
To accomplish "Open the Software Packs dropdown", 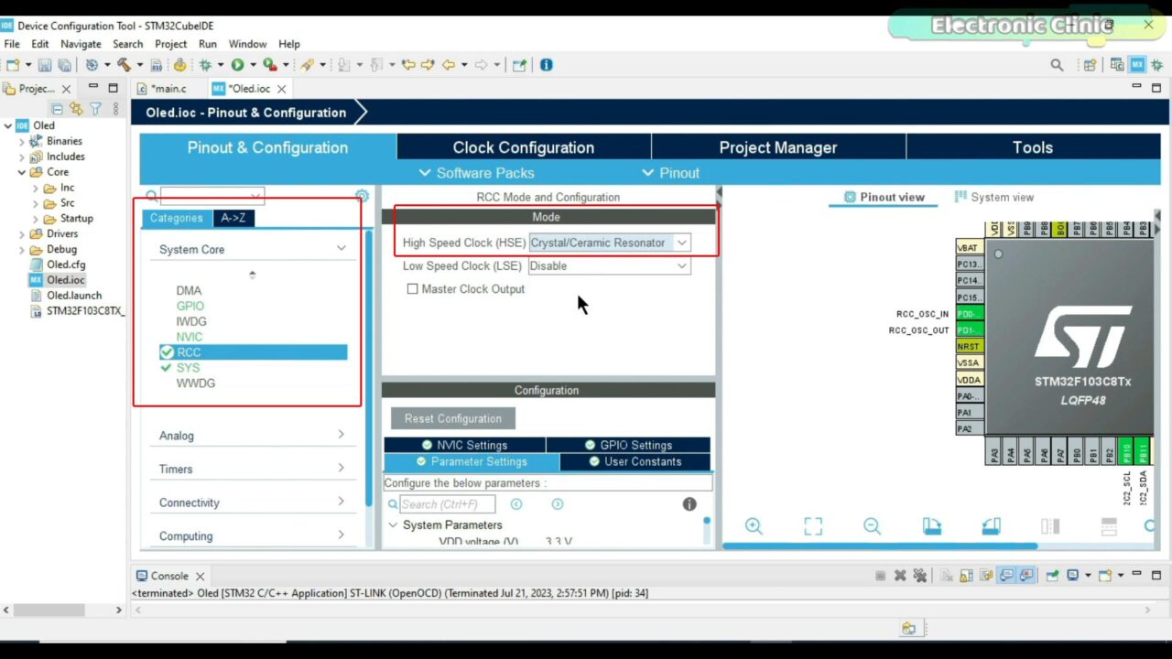I will [476, 173].
